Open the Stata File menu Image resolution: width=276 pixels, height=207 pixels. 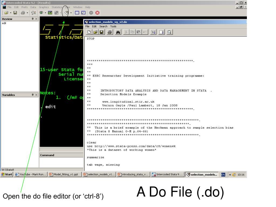click(9, 7)
